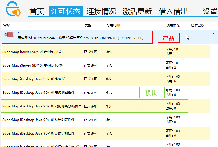
Task: Select SuperMap iDesktop Java 9D/10i 高级版 row
Action: coord(106,79)
